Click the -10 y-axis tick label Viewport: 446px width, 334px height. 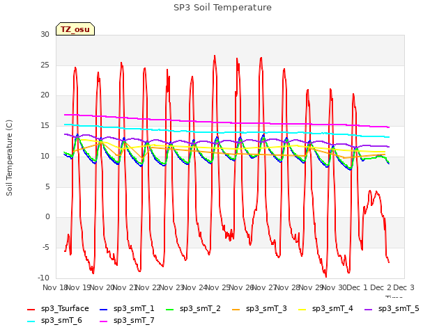(x=44, y=278)
